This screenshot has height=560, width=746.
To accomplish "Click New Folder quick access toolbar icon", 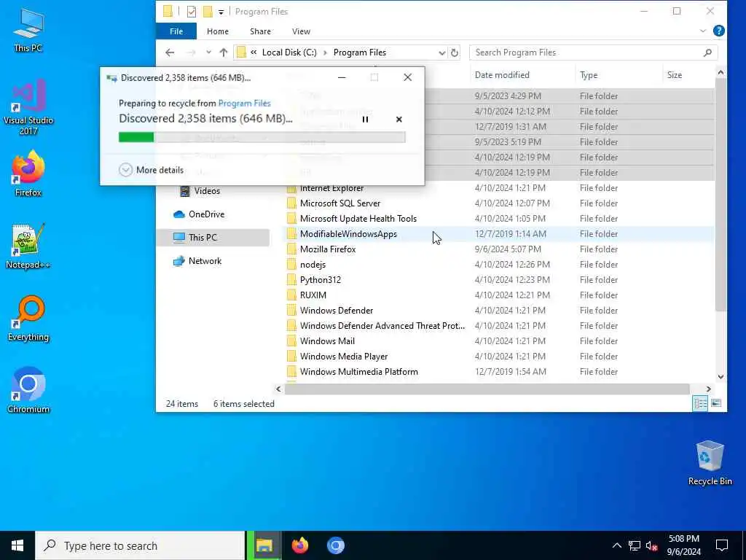I will coord(208,12).
